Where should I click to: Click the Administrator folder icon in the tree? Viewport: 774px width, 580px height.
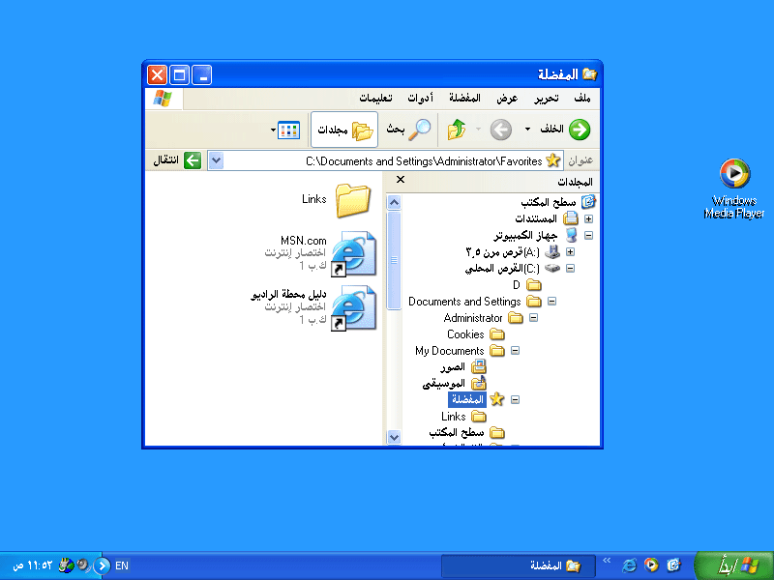click(516, 318)
